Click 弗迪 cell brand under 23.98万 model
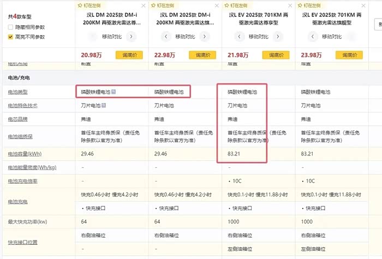The width and height of the screenshot is (382, 259). click(x=306, y=119)
